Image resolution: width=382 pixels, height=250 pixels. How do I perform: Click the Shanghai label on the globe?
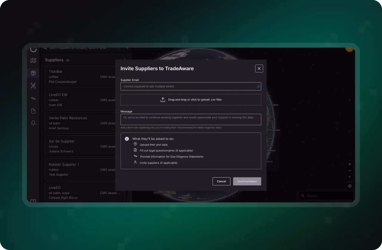[x=273, y=105]
